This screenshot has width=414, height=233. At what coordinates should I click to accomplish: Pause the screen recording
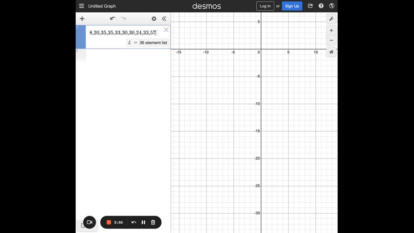point(144,222)
